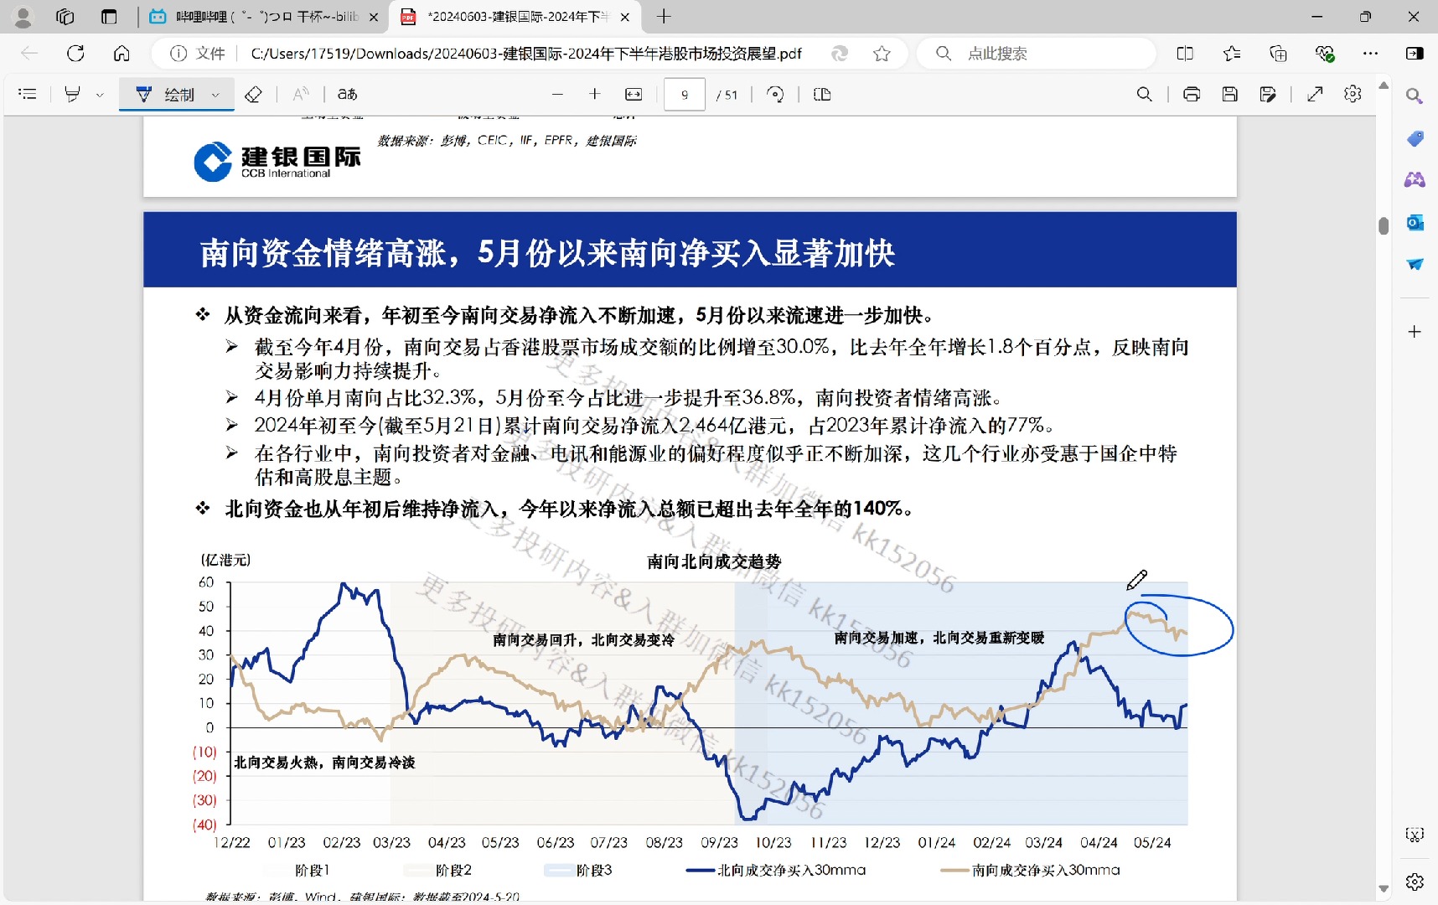Add this page to favorites with the star
This screenshot has width=1438, height=905.
pyautogui.click(x=882, y=54)
